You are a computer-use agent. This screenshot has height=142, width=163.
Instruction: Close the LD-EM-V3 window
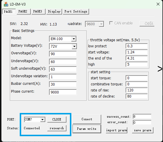pos(158,4)
